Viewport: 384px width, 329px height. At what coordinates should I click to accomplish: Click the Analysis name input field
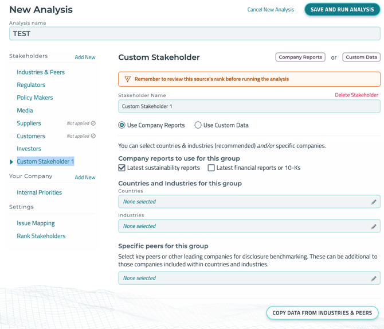(x=194, y=34)
